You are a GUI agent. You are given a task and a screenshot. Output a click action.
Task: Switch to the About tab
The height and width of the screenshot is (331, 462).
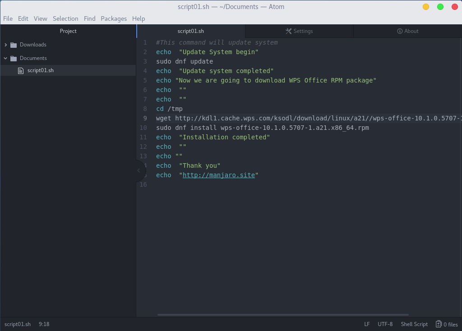tap(408, 31)
